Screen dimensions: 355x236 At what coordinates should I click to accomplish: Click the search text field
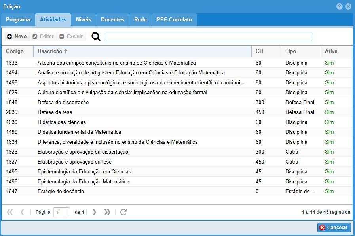209,37
